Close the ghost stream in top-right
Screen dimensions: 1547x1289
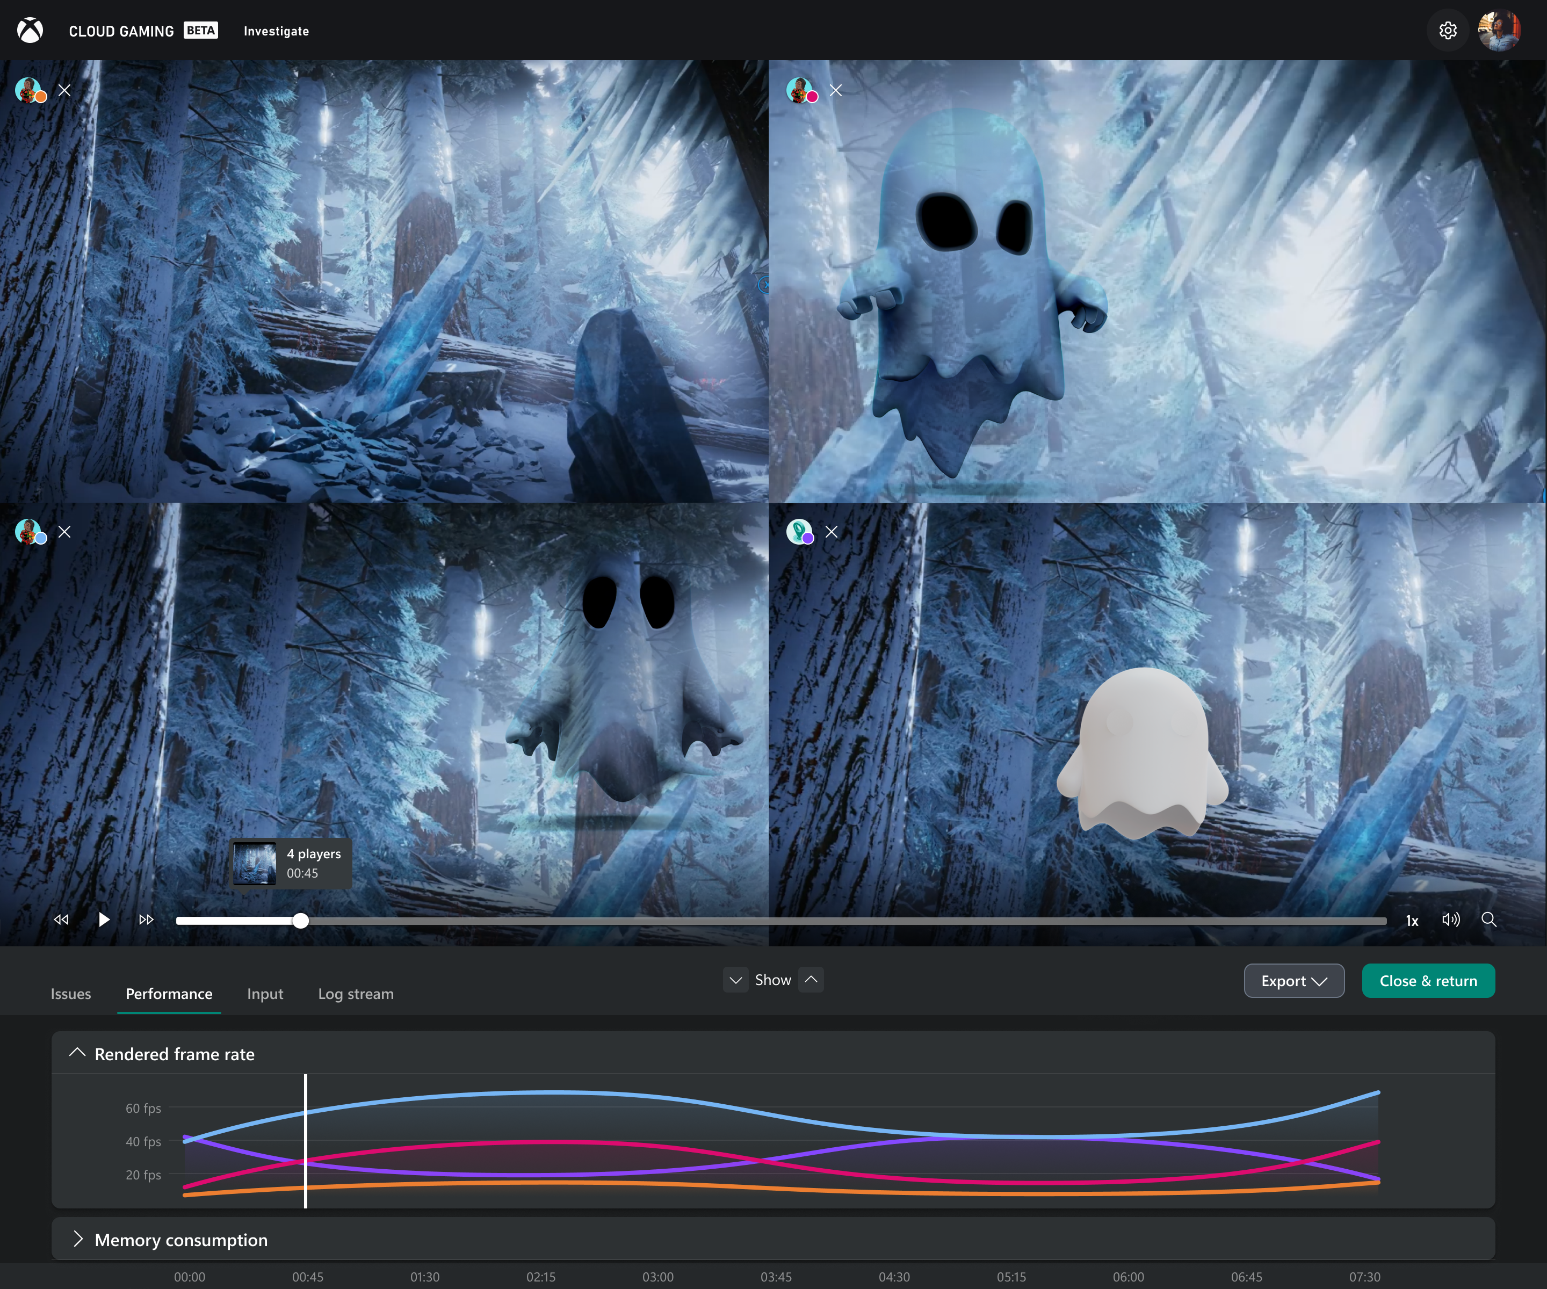[835, 90]
